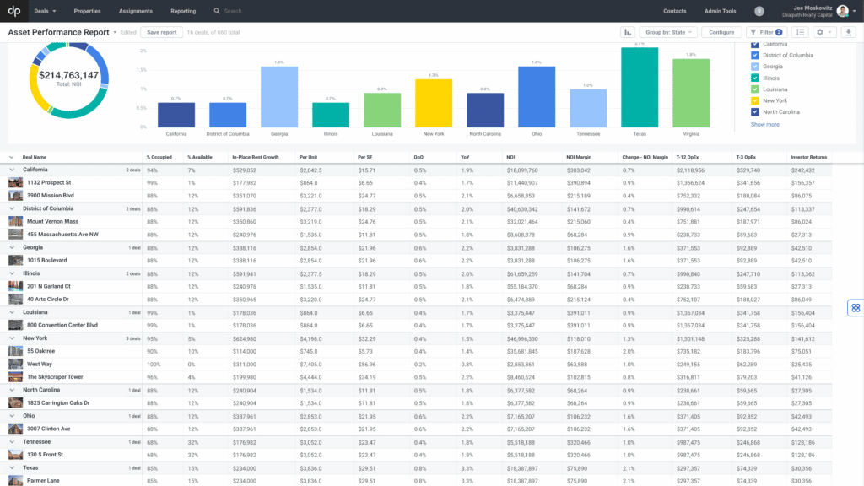Image resolution: width=864 pixels, height=486 pixels.
Task: Collapse the North Carolina group row
Action: coord(12,390)
